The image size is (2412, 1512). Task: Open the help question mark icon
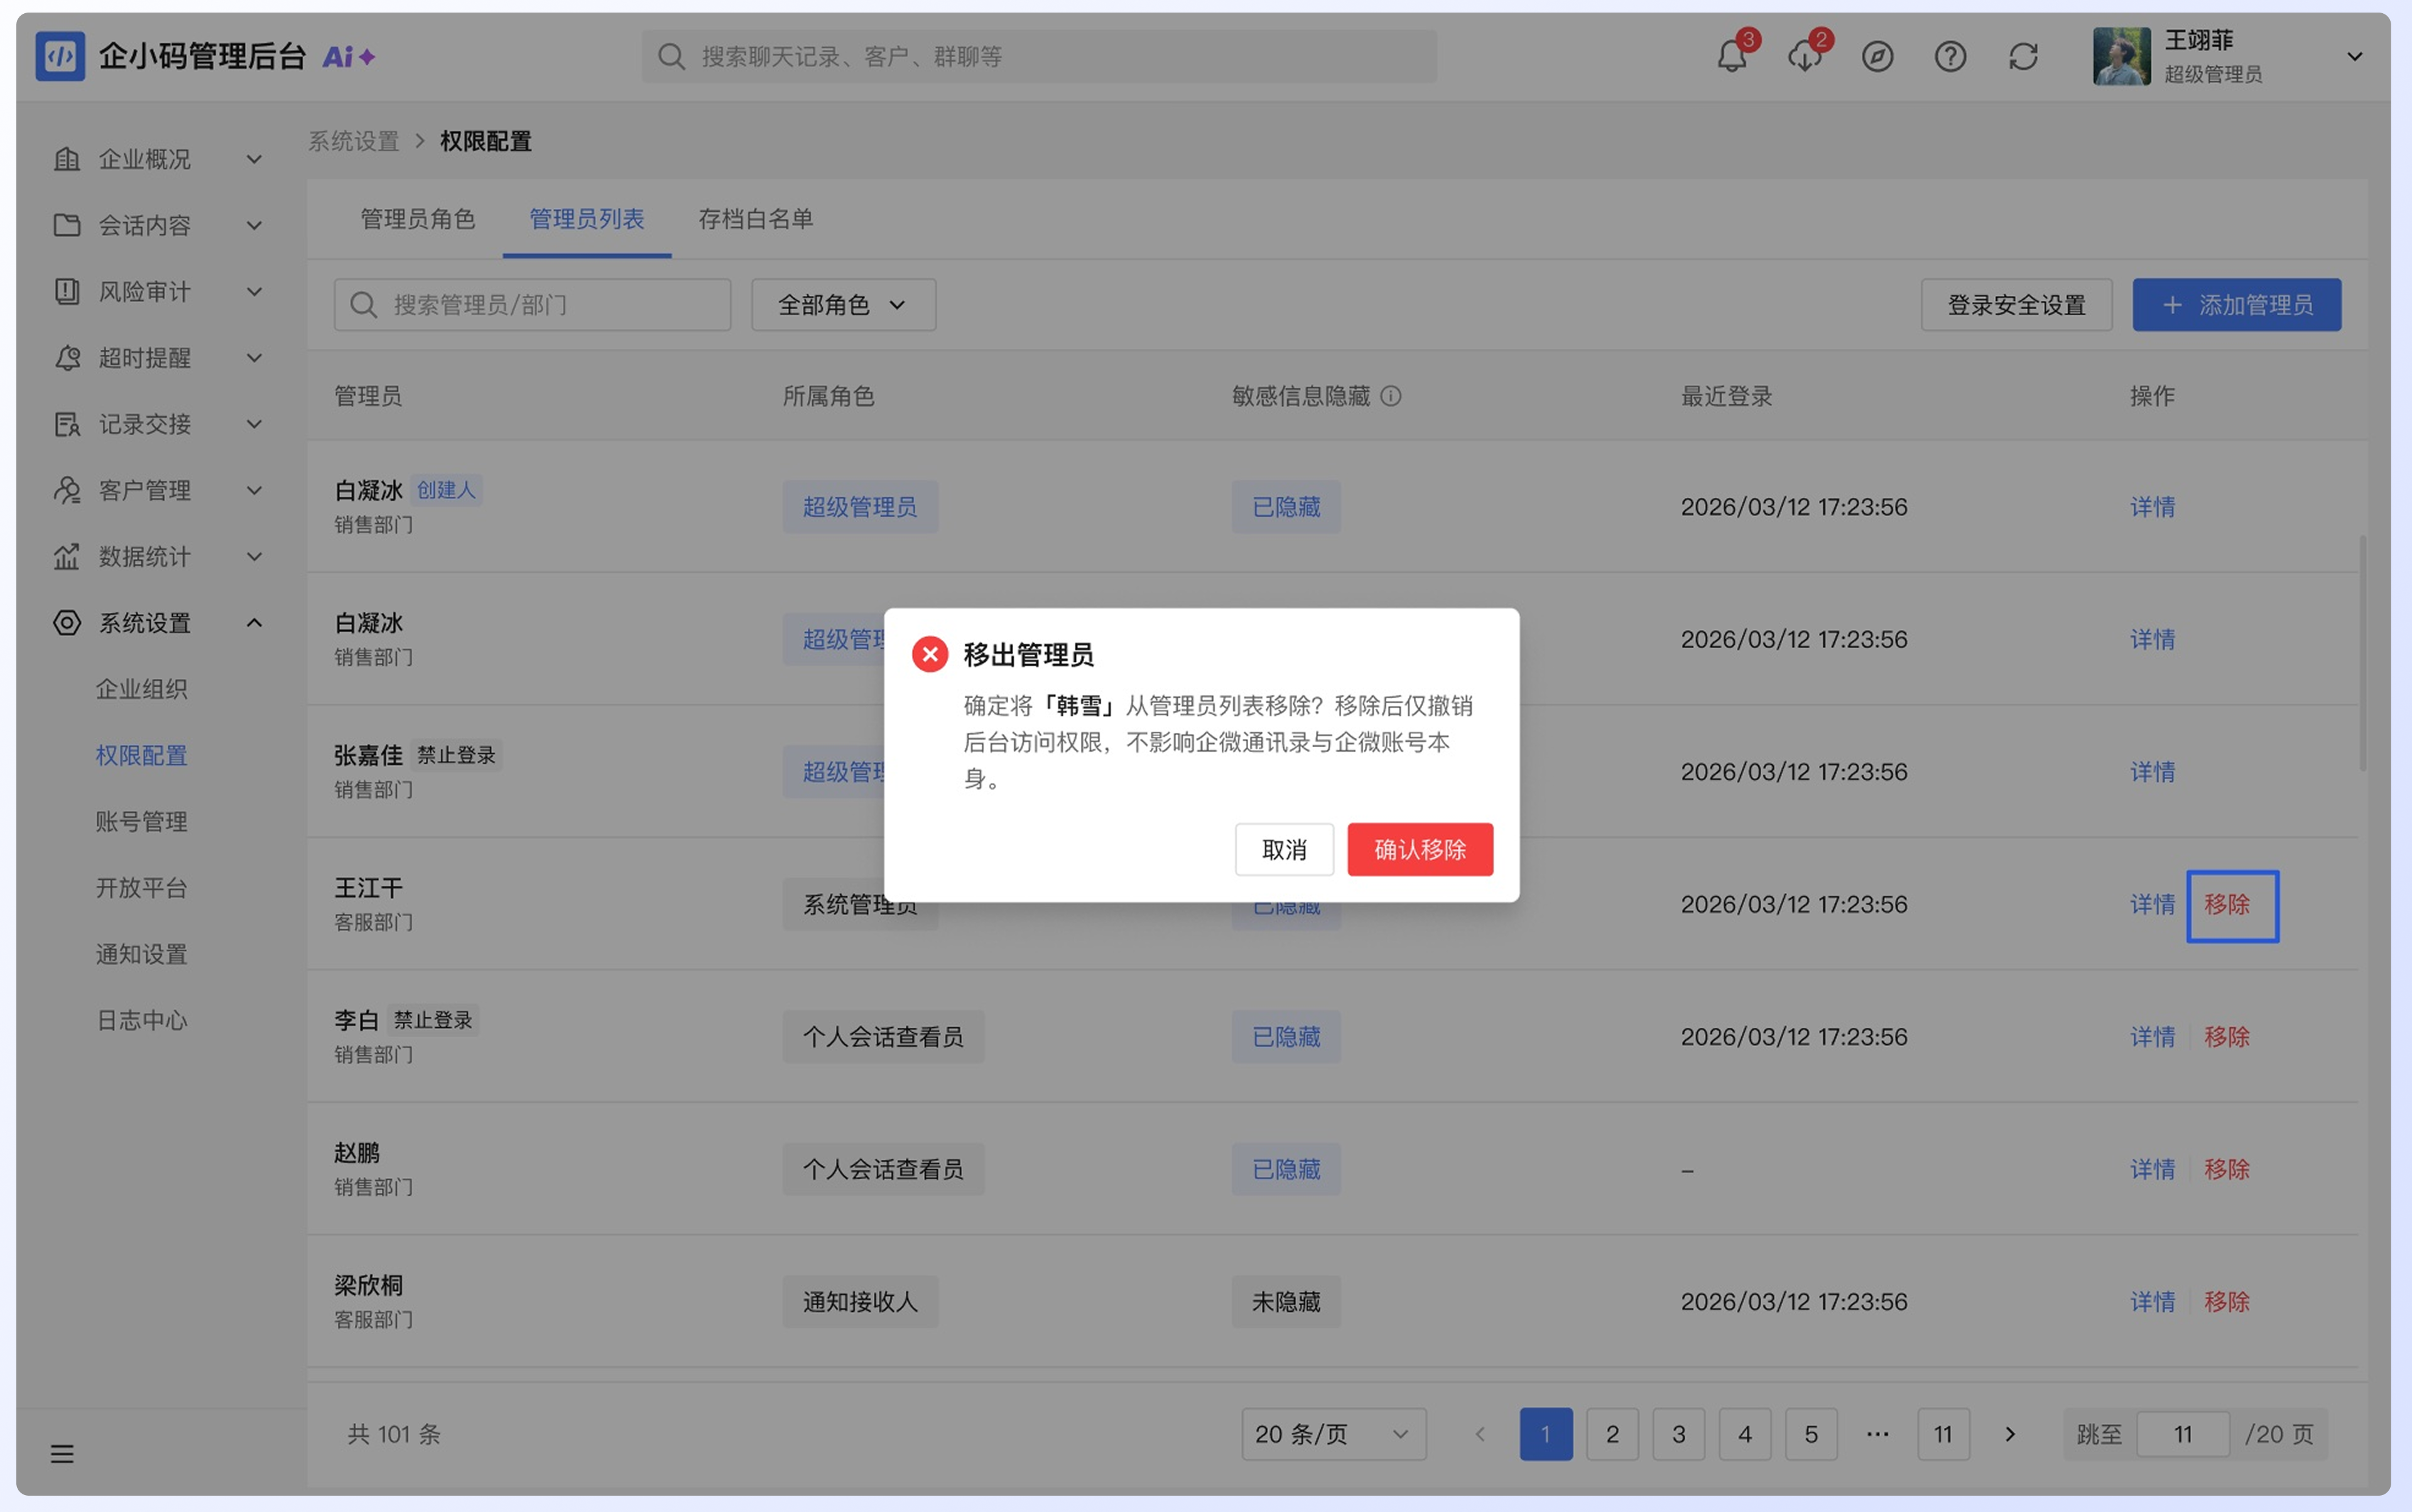pyautogui.click(x=1951, y=56)
